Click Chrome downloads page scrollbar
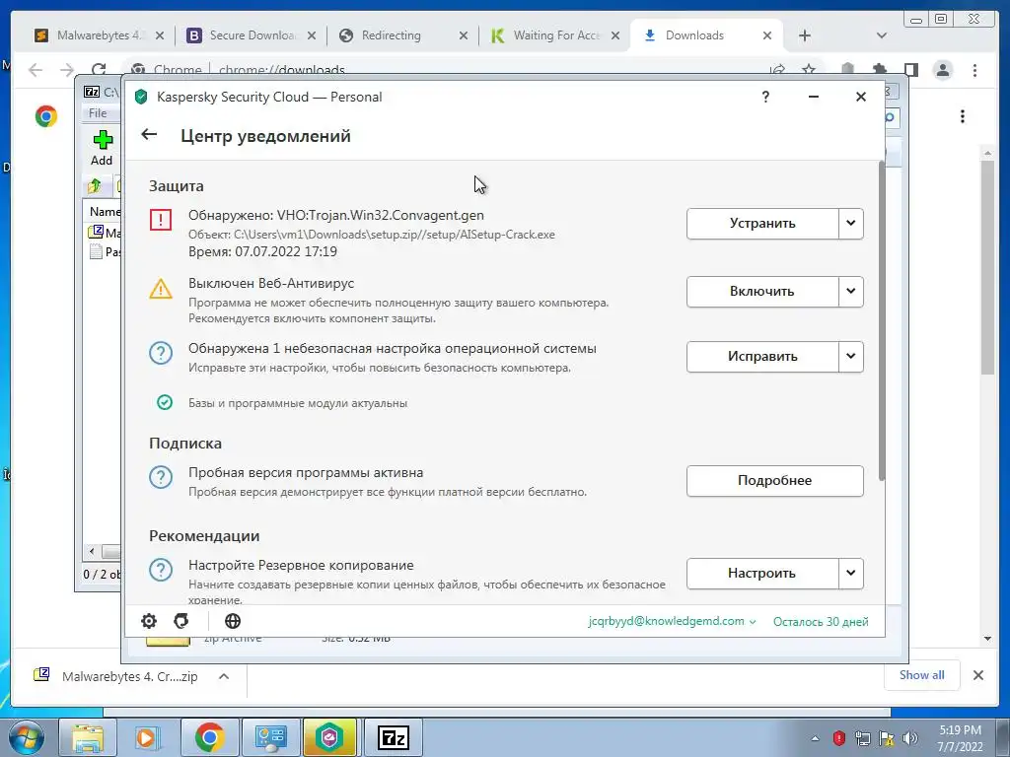Image resolution: width=1010 pixels, height=757 pixels. pyautogui.click(x=987, y=266)
